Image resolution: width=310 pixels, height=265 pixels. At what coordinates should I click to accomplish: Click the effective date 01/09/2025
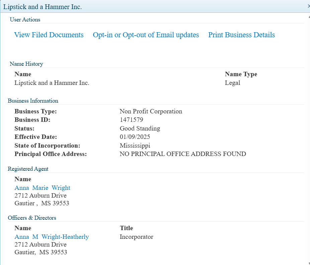135,137
